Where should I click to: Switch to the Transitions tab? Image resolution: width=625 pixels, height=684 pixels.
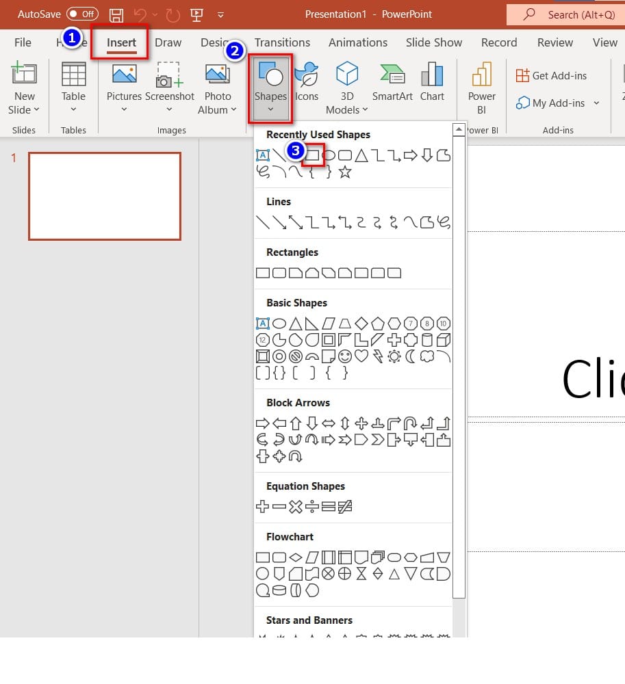point(282,42)
